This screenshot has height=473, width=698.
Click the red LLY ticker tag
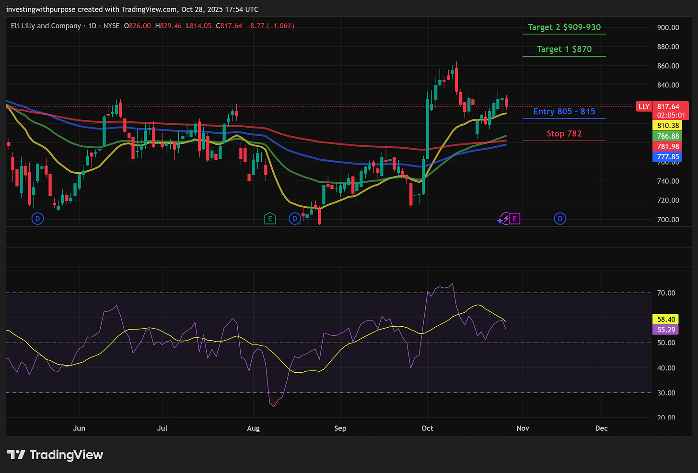tap(643, 106)
